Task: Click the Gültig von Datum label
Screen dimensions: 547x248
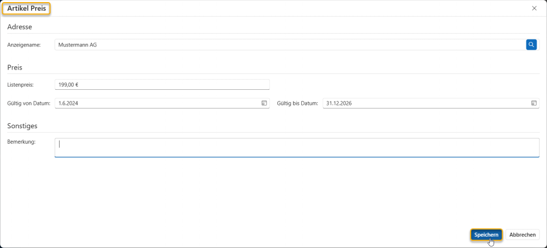Action: (x=28, y=103)
